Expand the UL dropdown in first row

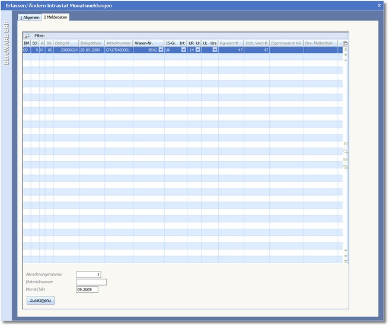215,50
